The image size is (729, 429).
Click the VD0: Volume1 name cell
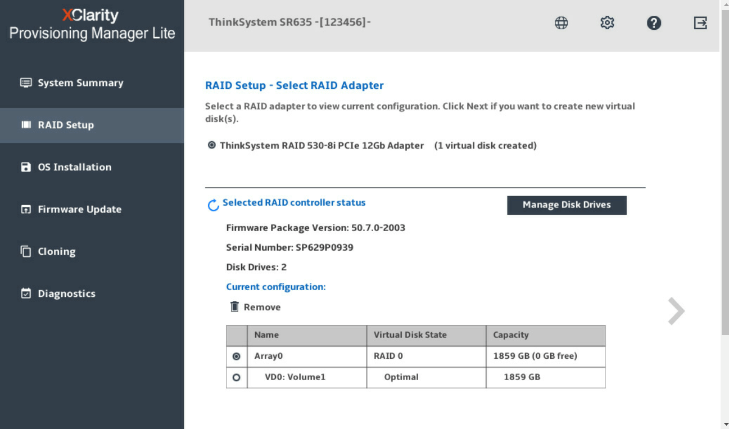pos(307,377)
